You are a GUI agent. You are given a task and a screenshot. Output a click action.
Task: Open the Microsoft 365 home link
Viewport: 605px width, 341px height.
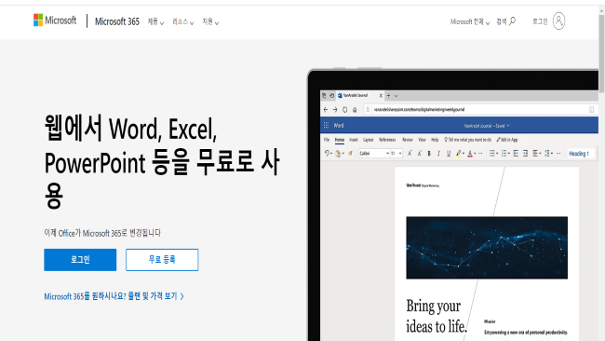117,21
